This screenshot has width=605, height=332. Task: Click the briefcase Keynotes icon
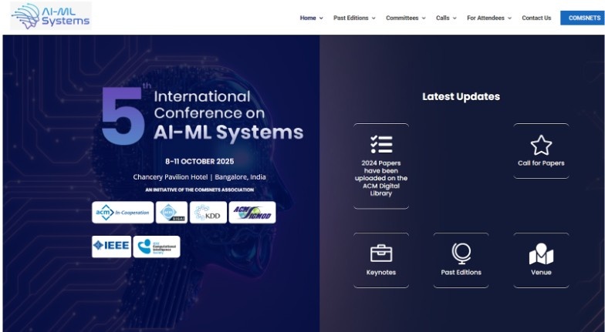pos(381,253)
